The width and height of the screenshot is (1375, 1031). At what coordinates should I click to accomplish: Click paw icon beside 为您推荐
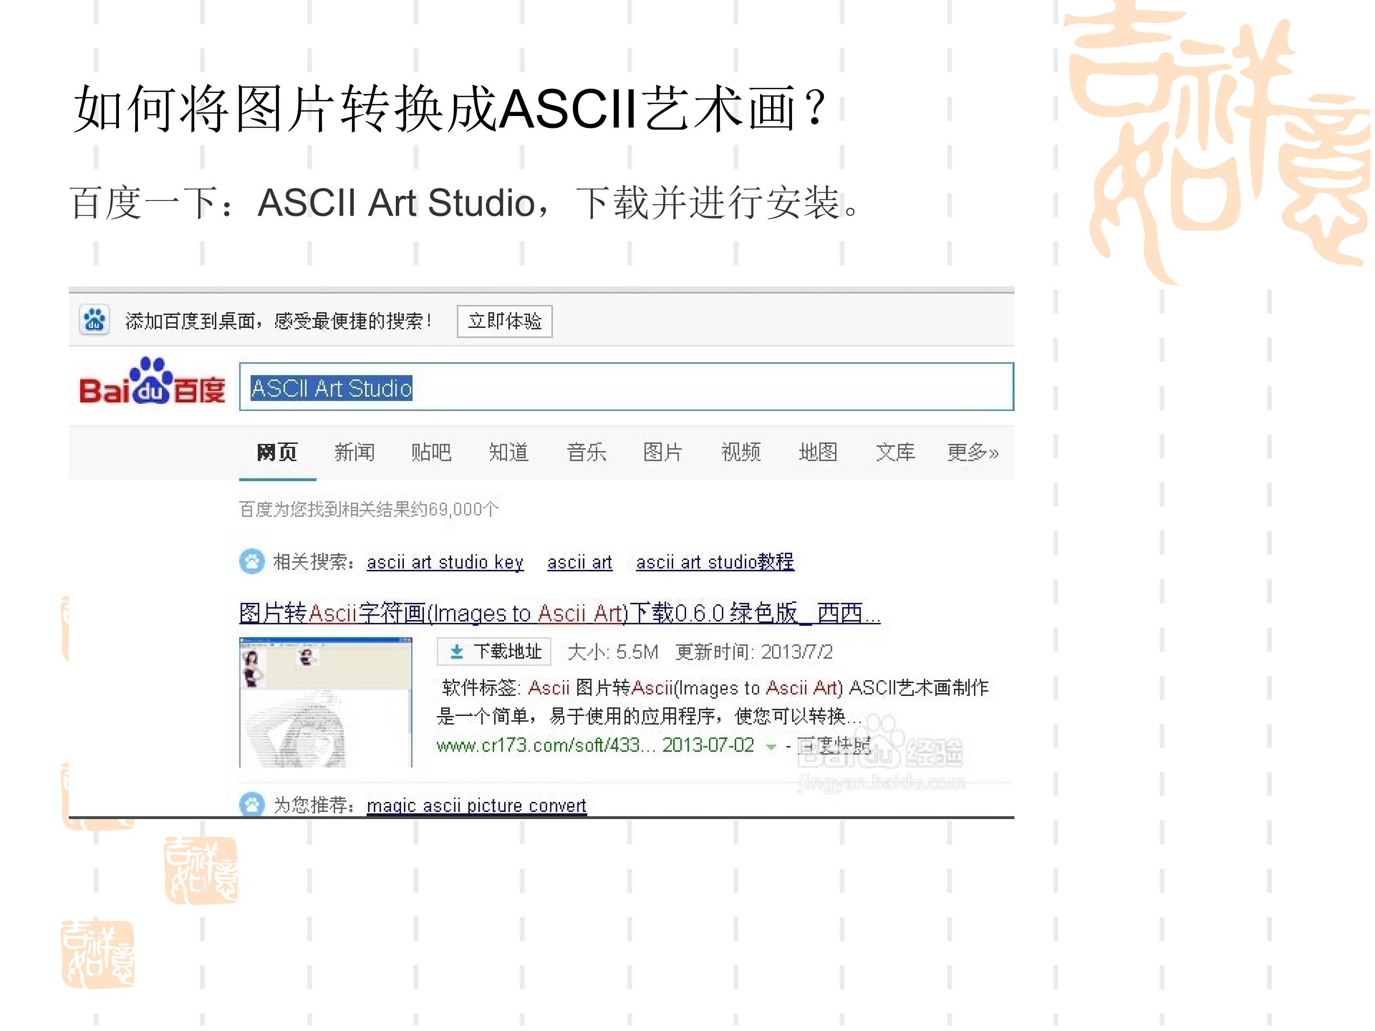tap(252, 804)
